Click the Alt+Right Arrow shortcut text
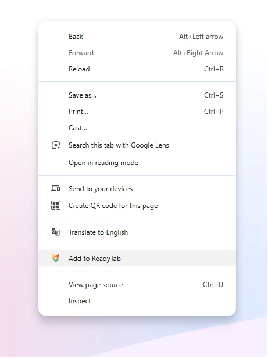 tap(198, 53)
